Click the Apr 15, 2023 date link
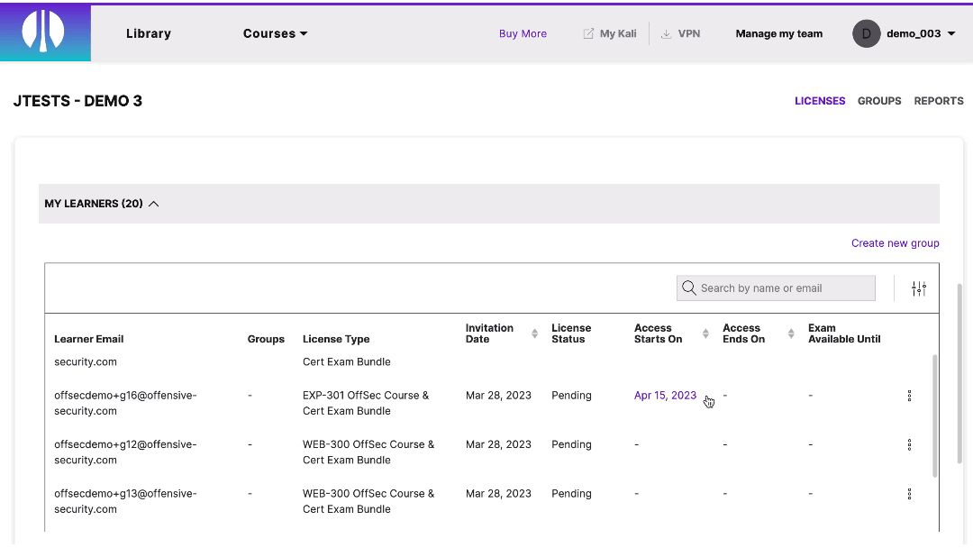973x548 pixels. coord(665,395)
